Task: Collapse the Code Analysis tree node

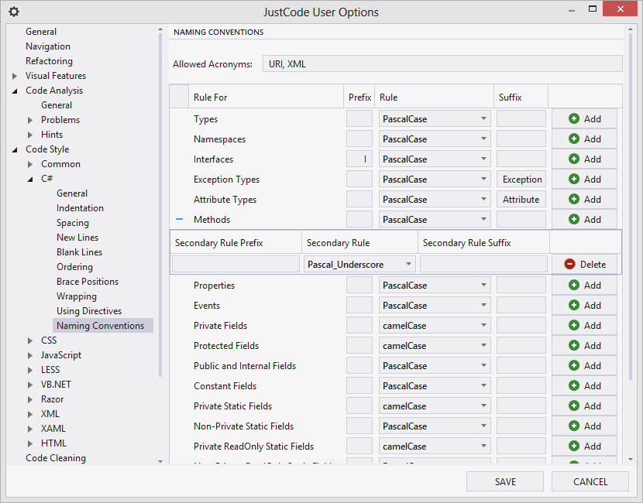Action: pos(15,91)
